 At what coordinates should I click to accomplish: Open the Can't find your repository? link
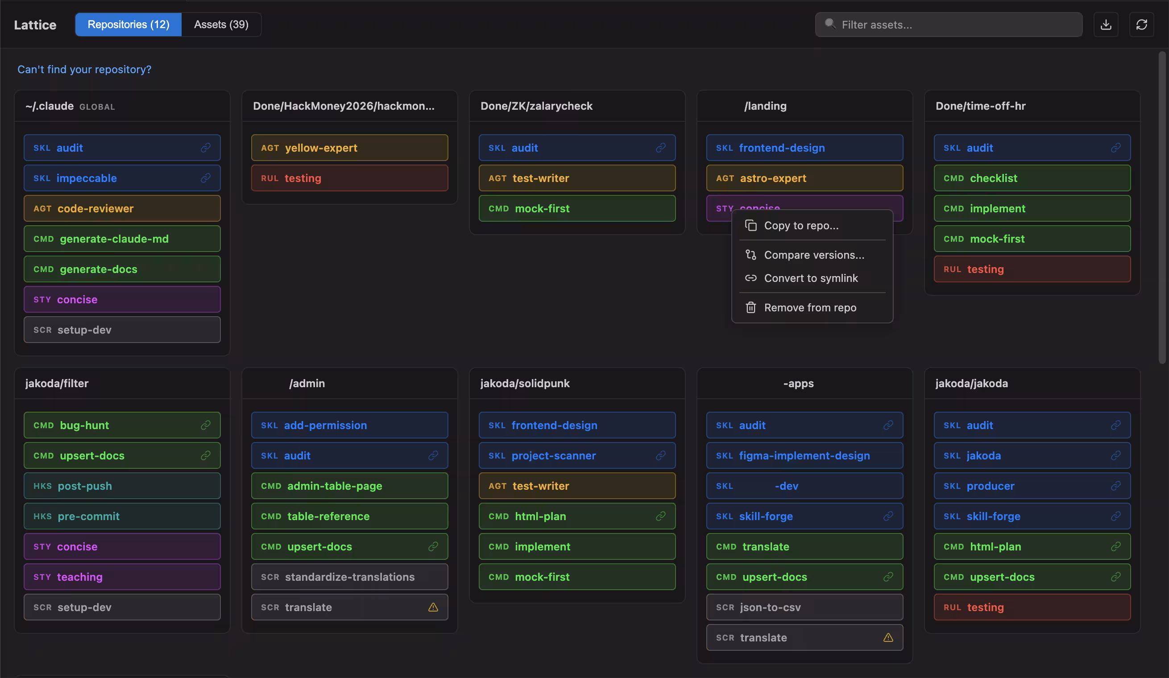(x=84, y=70)
